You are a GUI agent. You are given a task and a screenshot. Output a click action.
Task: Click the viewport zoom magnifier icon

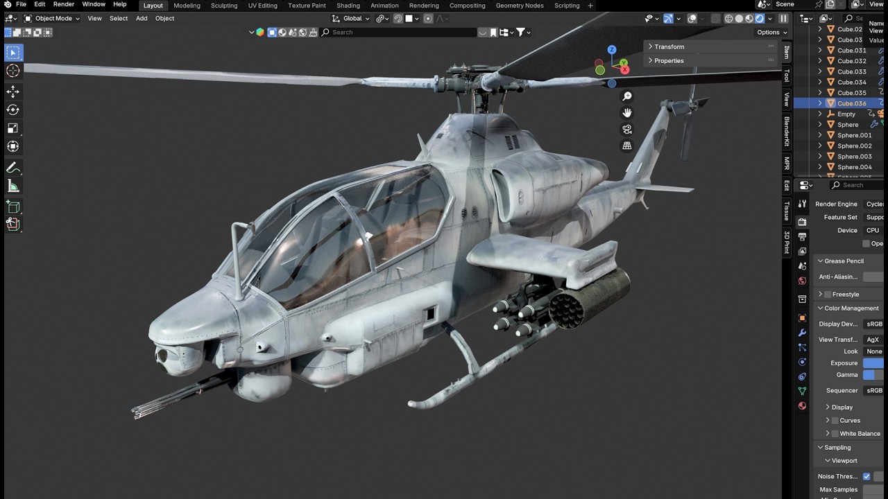[627, 96]
